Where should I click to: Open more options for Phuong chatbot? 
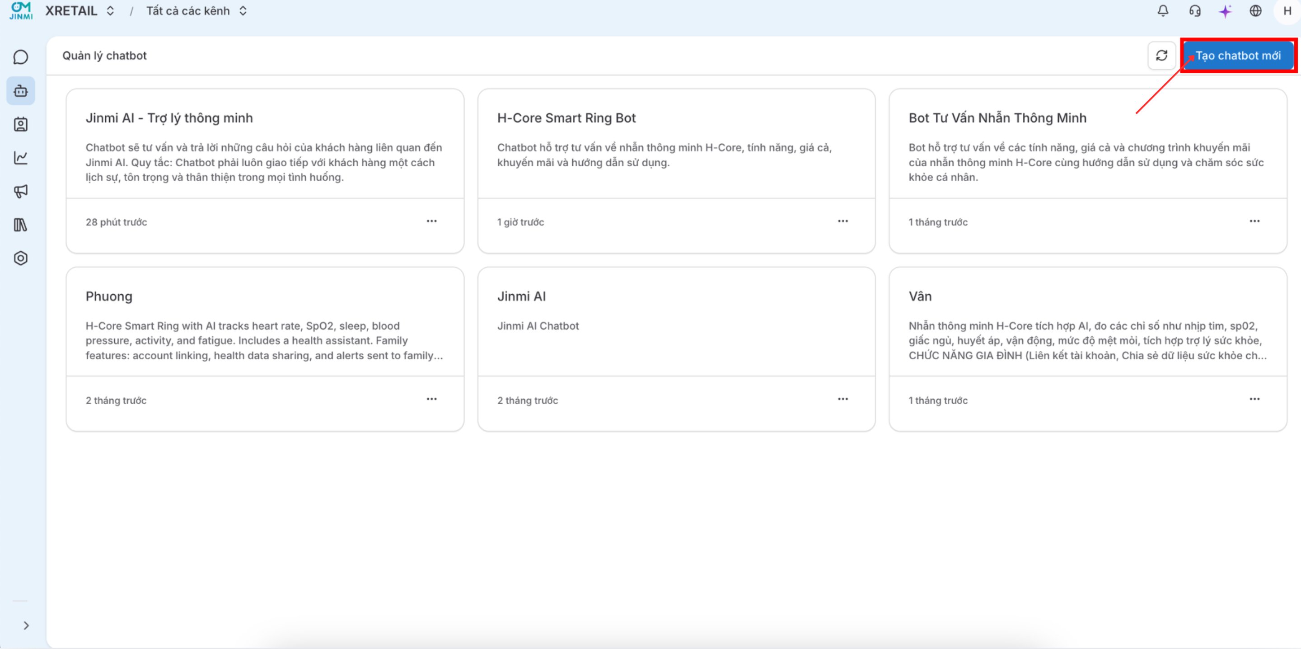pos(431,400)
